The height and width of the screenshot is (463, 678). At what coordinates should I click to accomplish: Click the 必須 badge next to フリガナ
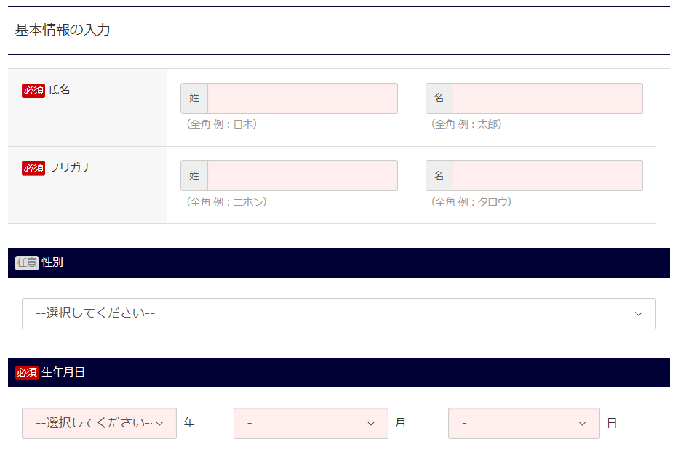[x=33, y=168]
